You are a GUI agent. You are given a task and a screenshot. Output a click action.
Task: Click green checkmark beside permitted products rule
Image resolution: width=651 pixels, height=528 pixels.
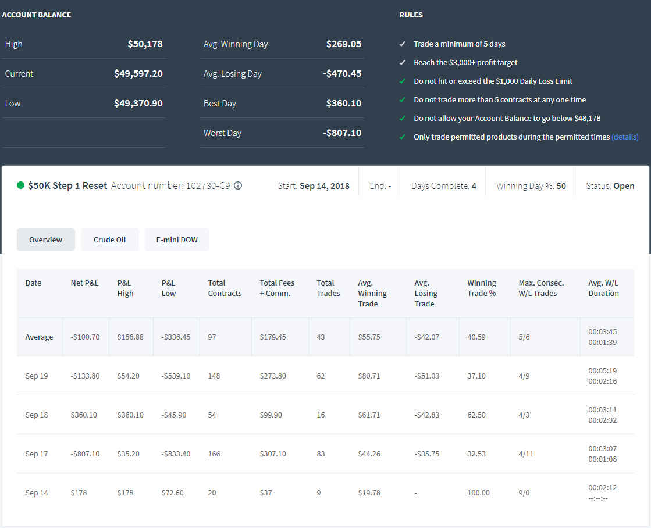pos(402,137)
